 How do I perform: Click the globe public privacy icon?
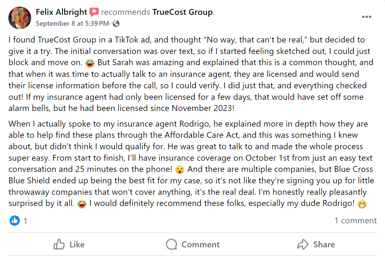115,24
